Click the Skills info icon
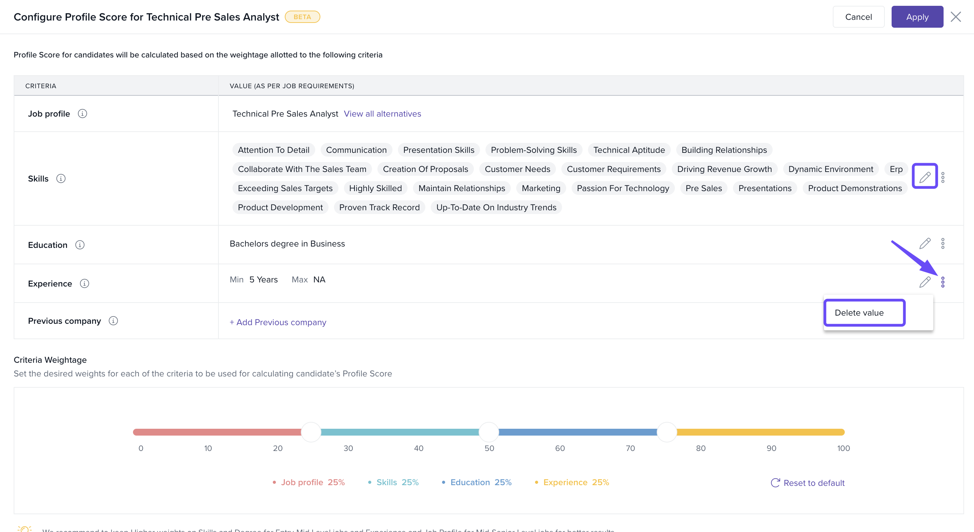 coord(61,178)
